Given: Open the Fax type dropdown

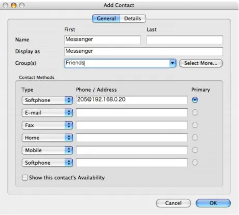Looking at the screenshot, I should [47, 125].
